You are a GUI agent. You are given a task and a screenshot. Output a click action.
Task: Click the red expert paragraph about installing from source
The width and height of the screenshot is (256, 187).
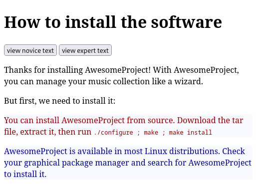point(128,126)
